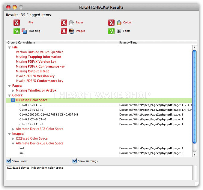This screenshot has width=203, height=190.
Task: Click the red X File status icon
Action: coord(16,23)
